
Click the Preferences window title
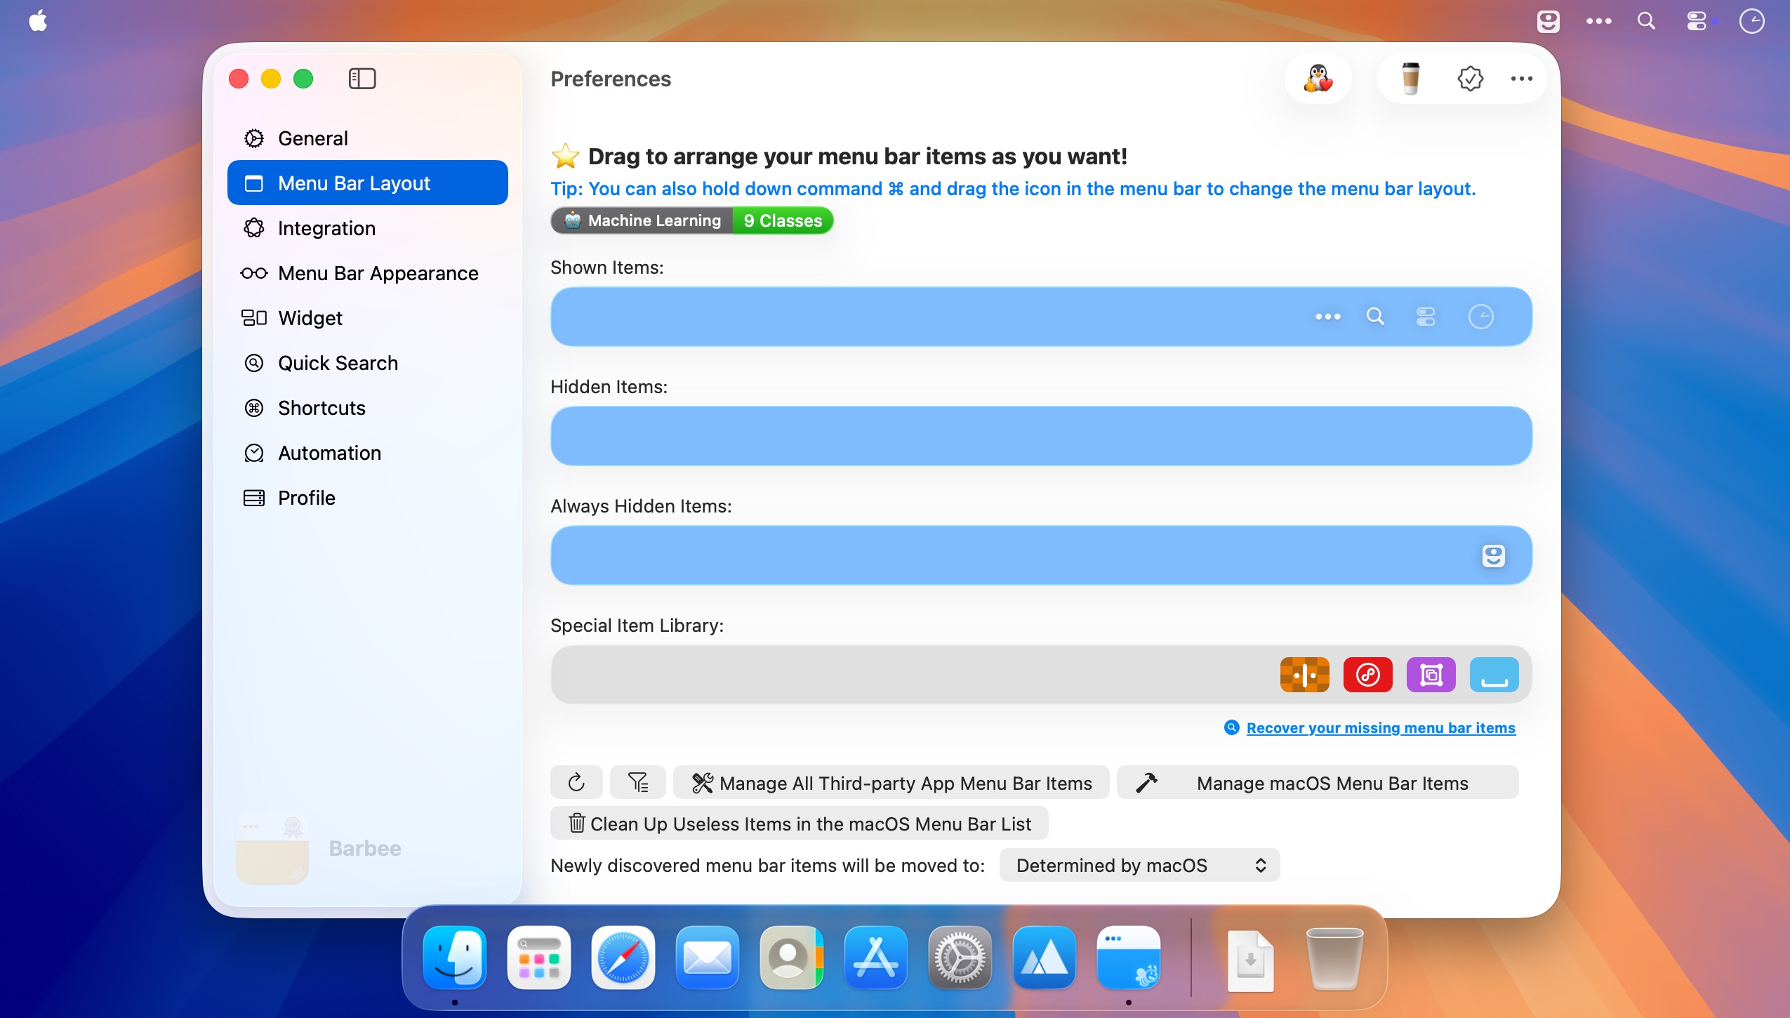pos(611,79)
